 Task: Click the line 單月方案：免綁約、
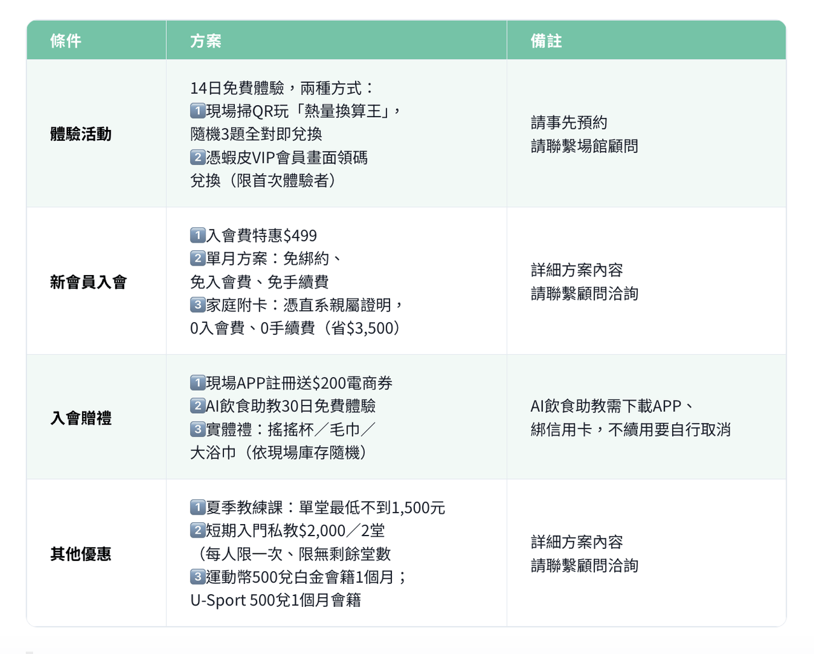[267, 259]
